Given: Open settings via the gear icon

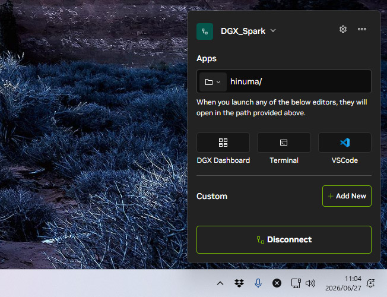Looking at the screenshot, I should pos(343,29).
